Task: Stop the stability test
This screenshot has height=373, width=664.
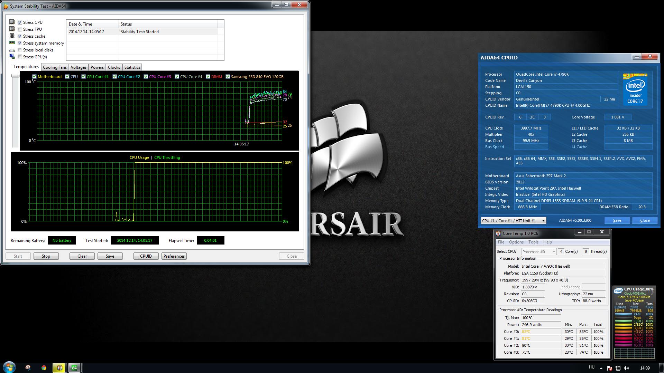Action: tap(46, 256)
